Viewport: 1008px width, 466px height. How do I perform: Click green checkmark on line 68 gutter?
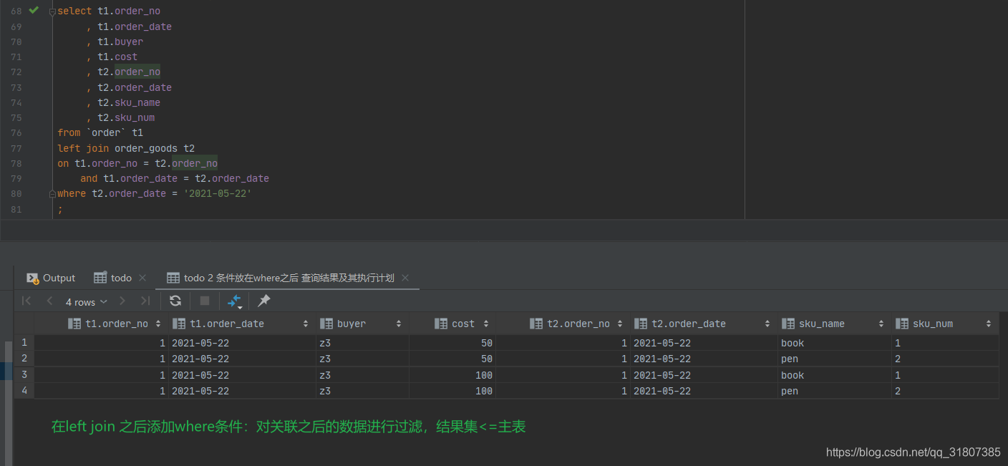pyautogui.click(x=34, y=11)
